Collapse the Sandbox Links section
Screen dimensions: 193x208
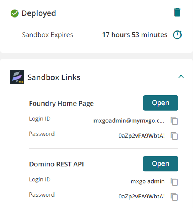point(181,77)
